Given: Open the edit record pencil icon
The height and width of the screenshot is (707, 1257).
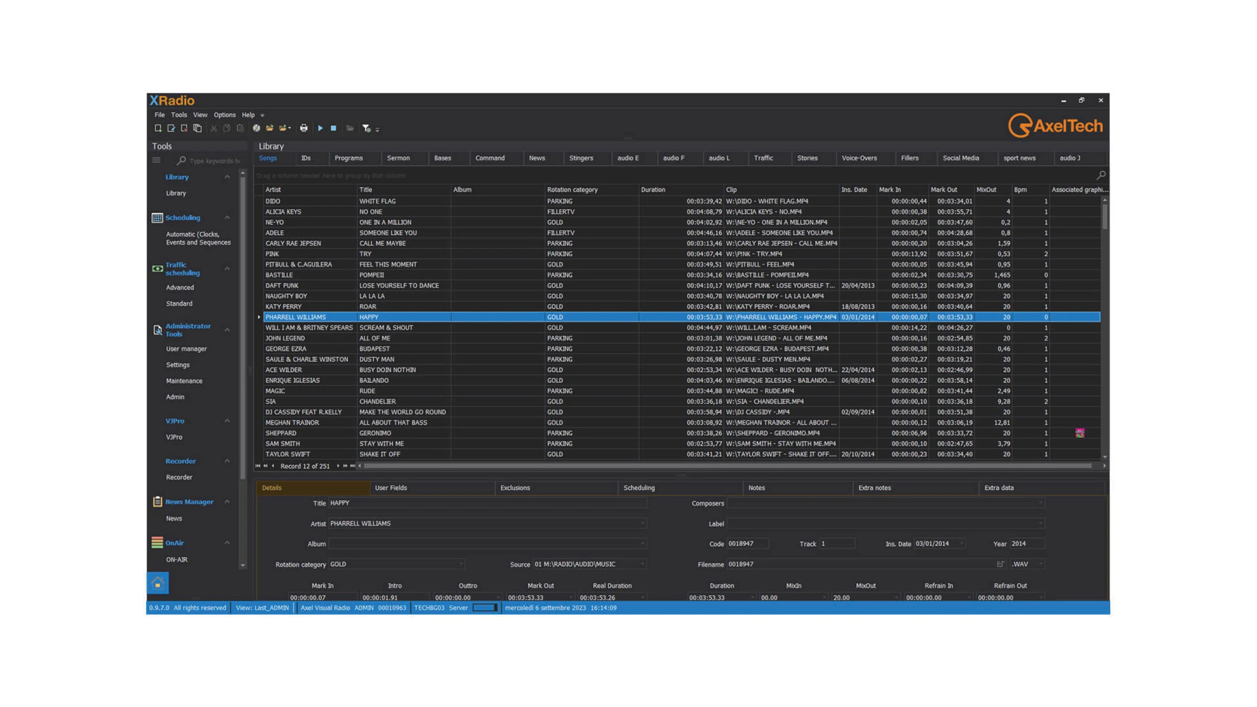Looking at the screenshot, I should [171, 128].
